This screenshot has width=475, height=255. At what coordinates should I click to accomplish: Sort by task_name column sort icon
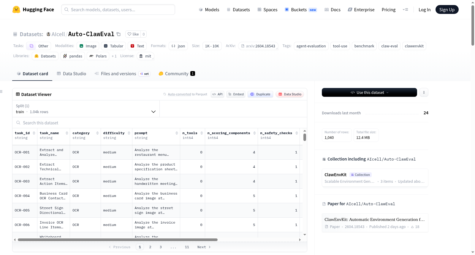point(67,133)
